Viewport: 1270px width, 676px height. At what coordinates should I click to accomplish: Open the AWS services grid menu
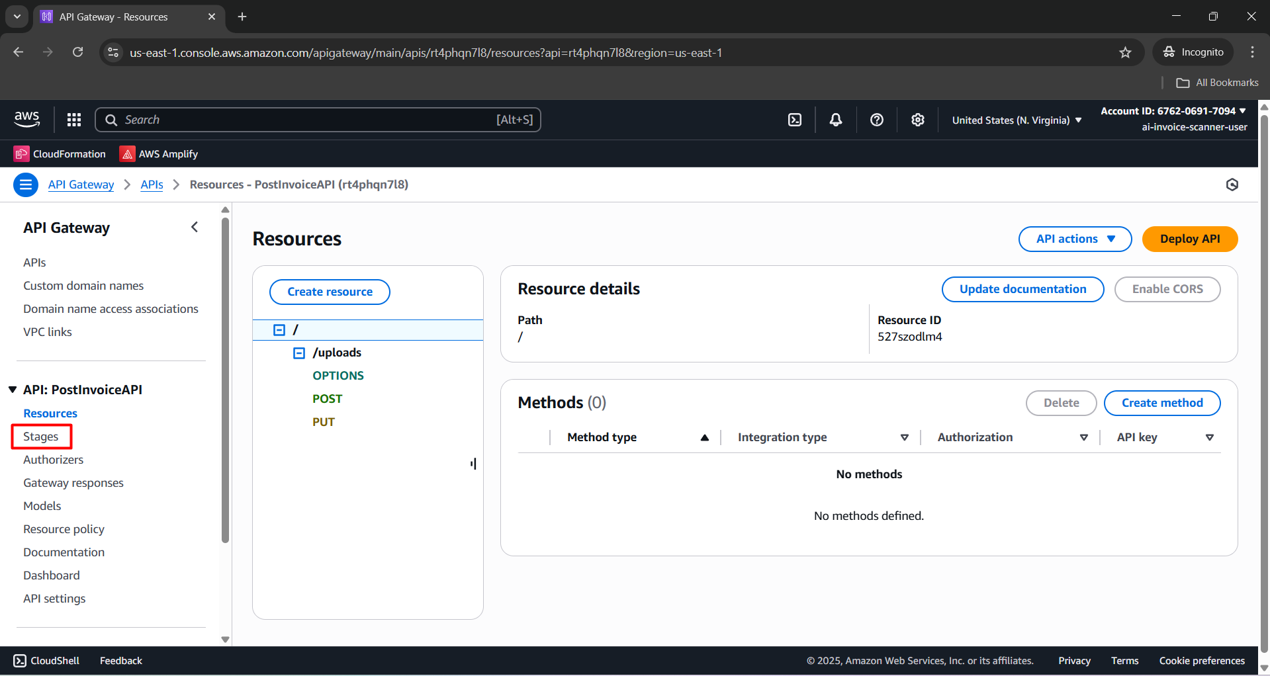click(x=74, y=120)
